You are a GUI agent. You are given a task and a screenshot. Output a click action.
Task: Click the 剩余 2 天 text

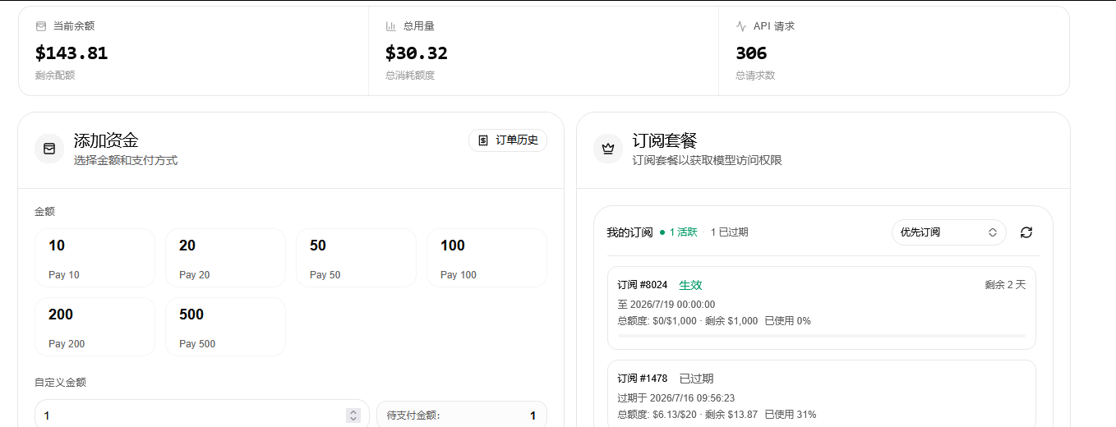[x=1005, y=285]
